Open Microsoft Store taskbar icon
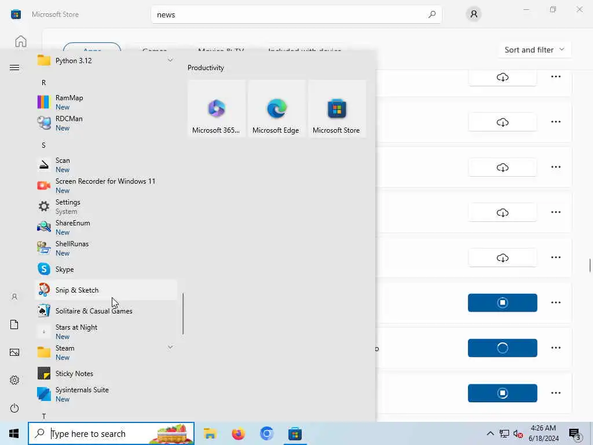Viewport: 593px width, 445px height. (x=295, y=433)
